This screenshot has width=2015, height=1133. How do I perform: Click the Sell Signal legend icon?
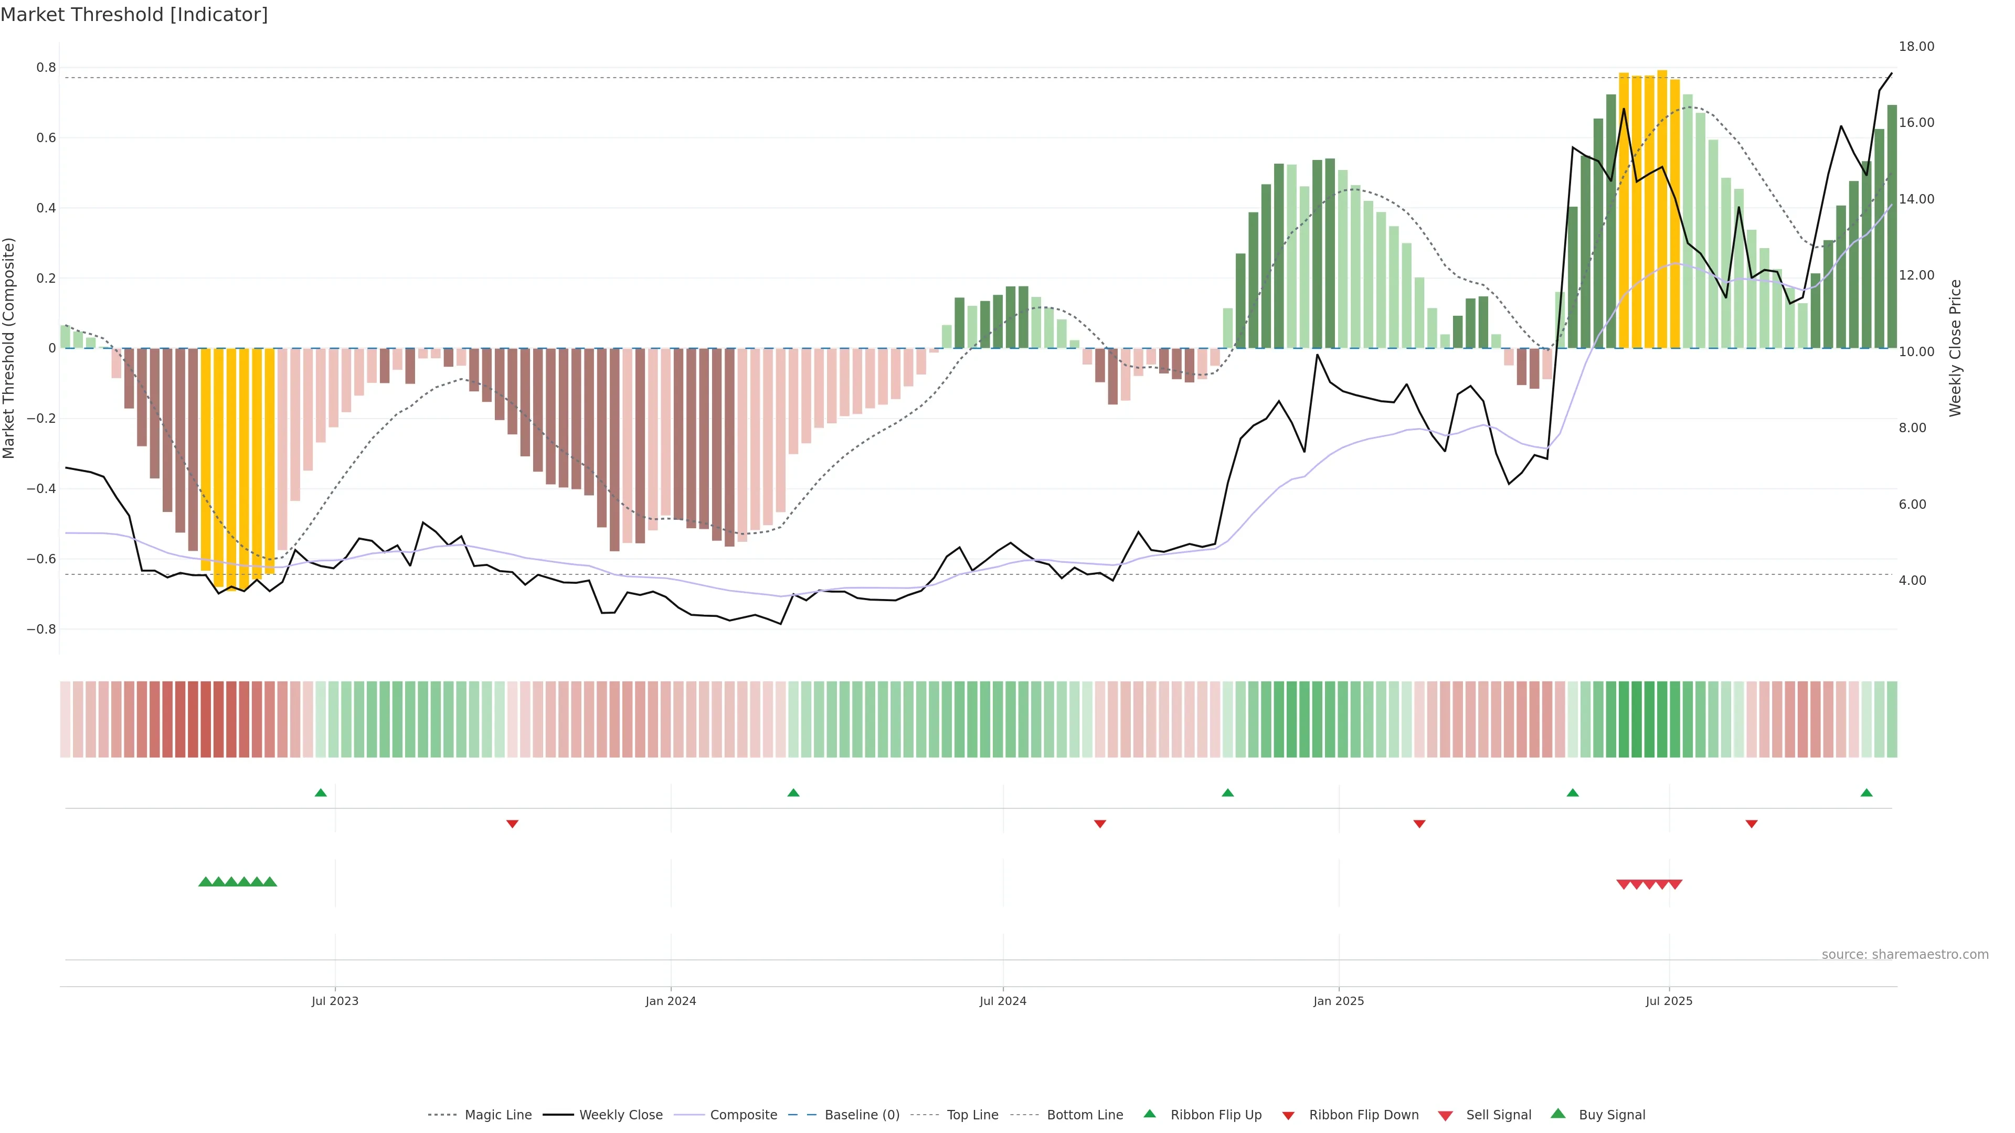click(x=1445, y=1116)
